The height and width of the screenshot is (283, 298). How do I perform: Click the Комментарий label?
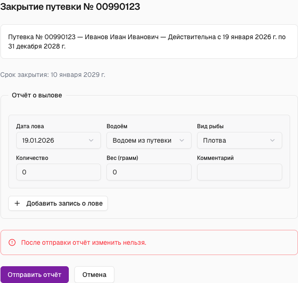click(215, 158)
